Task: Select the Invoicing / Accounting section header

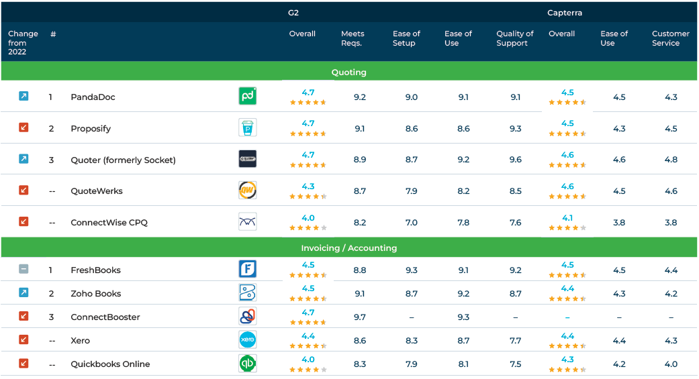Action: pos(349,247)
